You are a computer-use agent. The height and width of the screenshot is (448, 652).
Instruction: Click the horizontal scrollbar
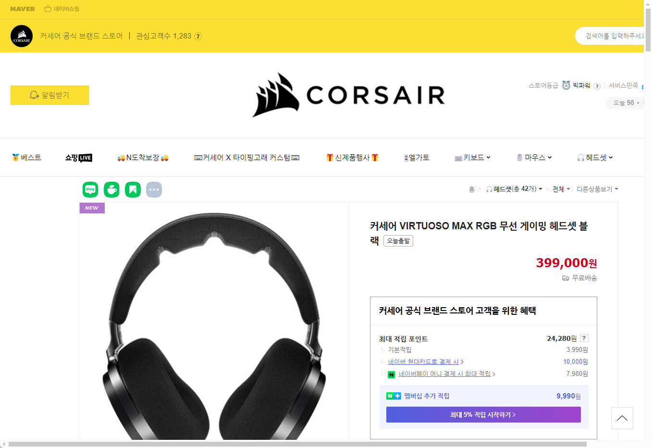[298, 444]
